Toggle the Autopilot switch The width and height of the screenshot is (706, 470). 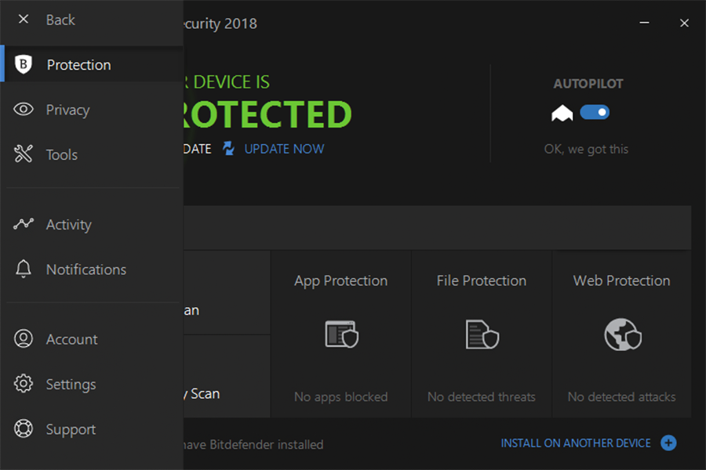pyautogui.click(x=595, y=112)
